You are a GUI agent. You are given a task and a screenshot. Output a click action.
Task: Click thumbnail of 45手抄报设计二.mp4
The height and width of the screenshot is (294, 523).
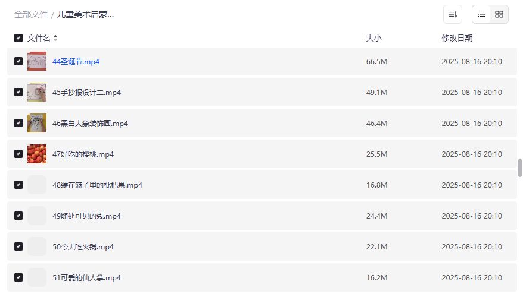tap(37, 93)
